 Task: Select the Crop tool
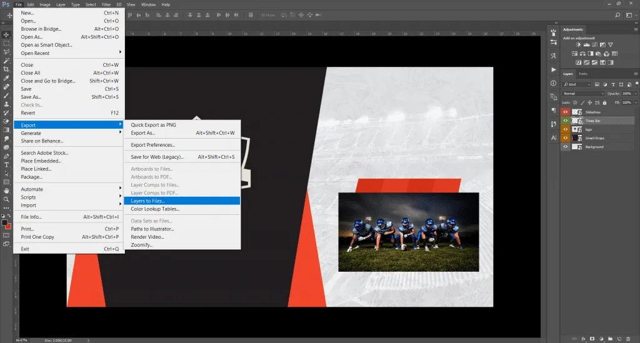click(6, 69)
